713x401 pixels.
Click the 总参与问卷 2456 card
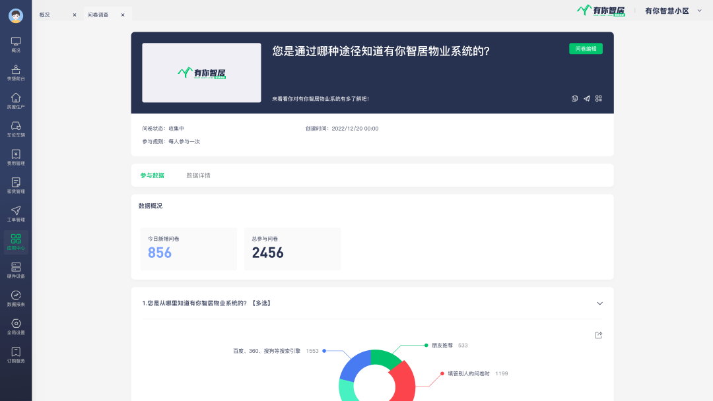[x=292, y=249]
